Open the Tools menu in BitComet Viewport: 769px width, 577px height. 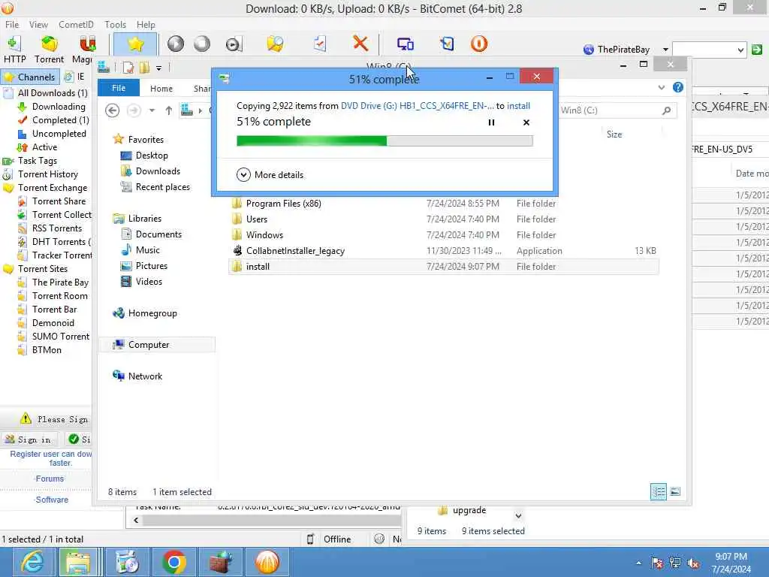pyautogui.click(x=115, y=25)
